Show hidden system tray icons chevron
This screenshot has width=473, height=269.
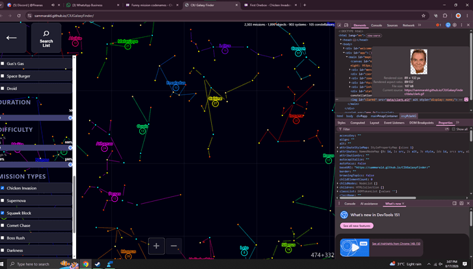[428, 264]
